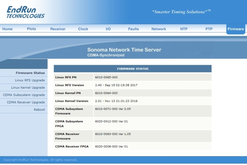247x165 pixels.
Task: Select value 6020-0012-000 Ver 01
Action: tap(112, 121)
